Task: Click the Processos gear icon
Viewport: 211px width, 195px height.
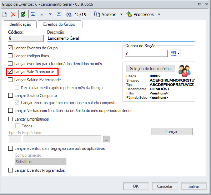Action: [x=129, y=14]
